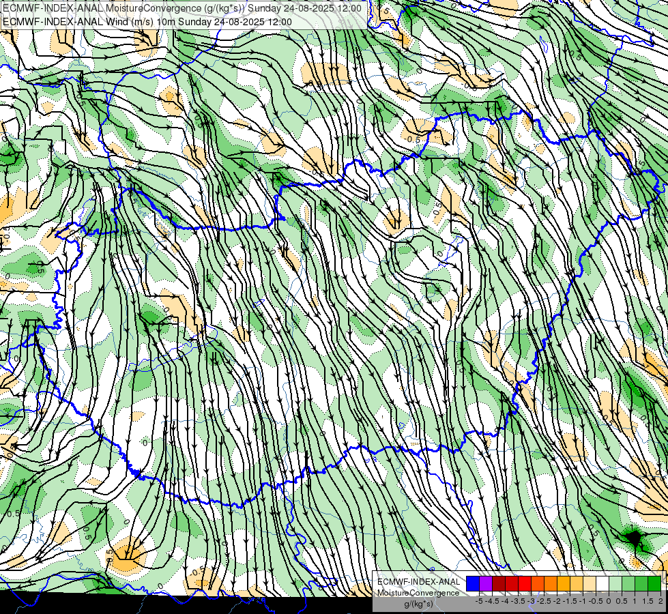This screenshot has height=614, width=668.
Task: Click the orange swatch between -2.5 and -2
Action: click(551, 584)
